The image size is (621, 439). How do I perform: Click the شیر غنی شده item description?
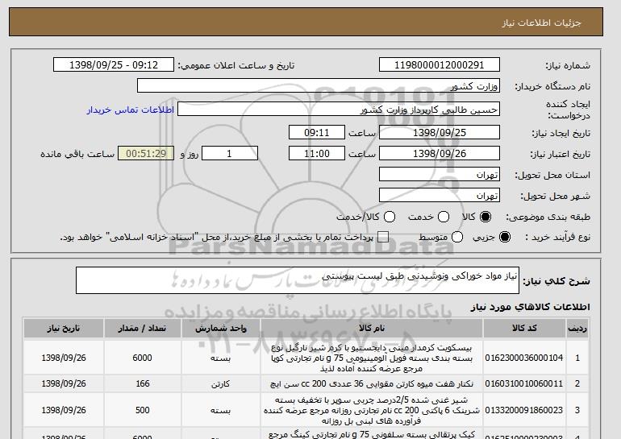click(x=372, y=411)
